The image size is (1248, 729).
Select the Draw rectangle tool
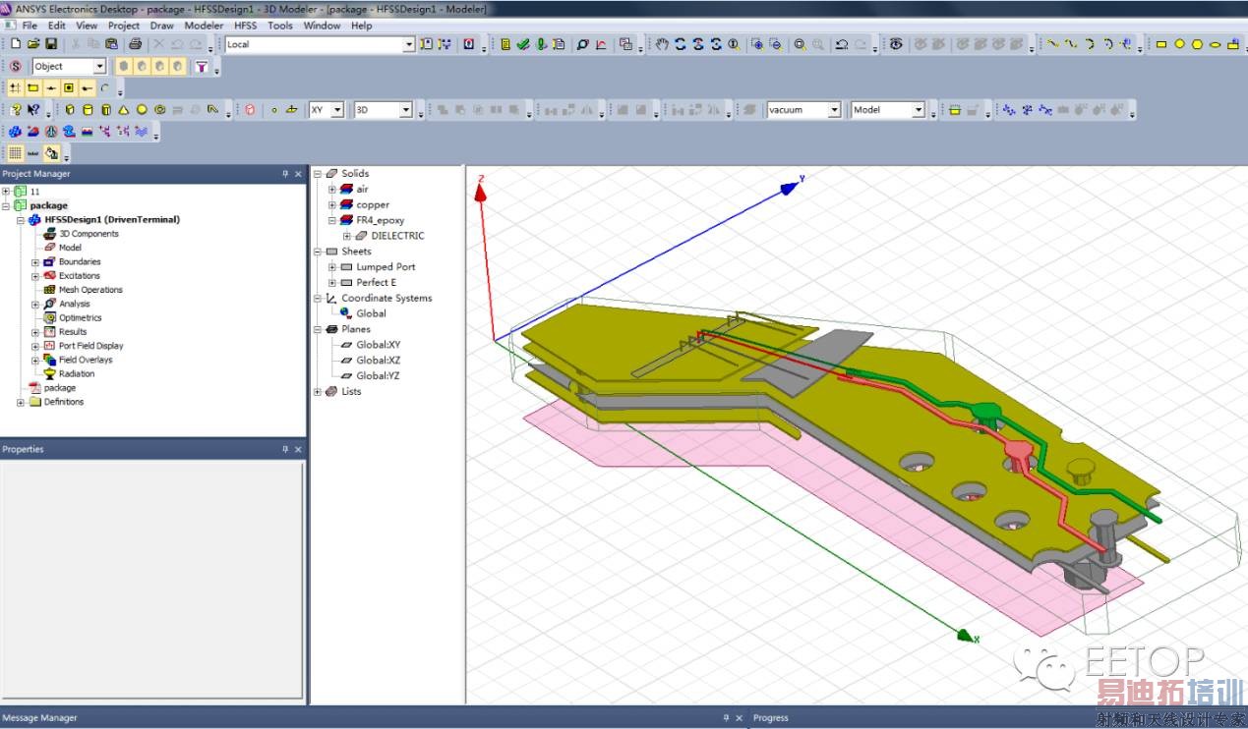(x=1160, y=44)
